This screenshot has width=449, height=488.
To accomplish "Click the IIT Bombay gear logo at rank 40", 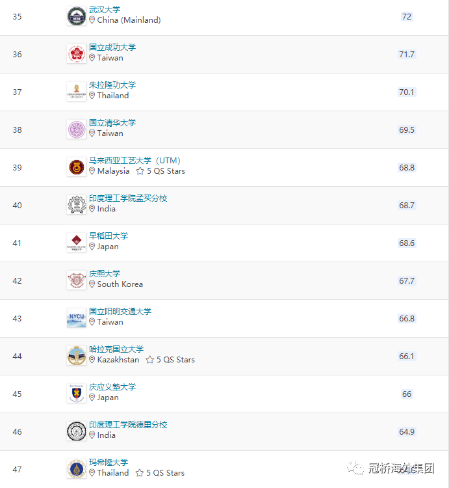I will pos(77,205).
